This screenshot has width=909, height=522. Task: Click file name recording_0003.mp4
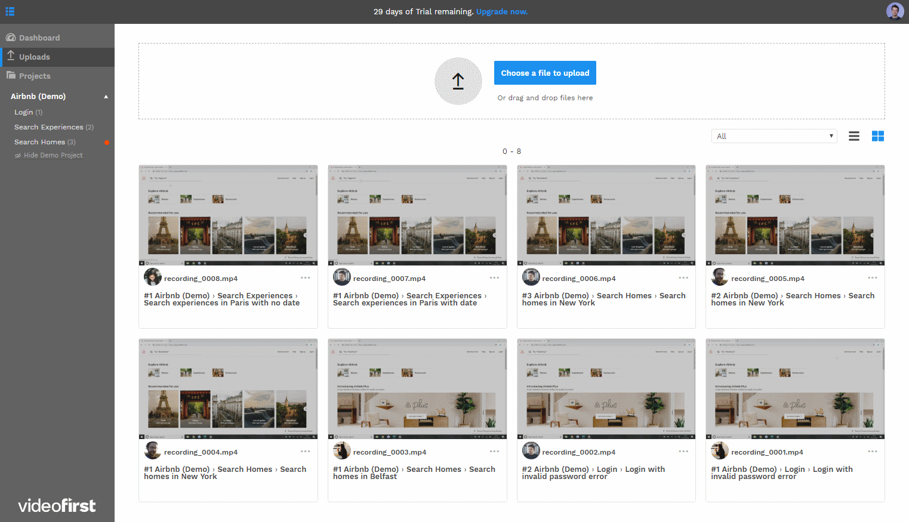tap(389, 452)
